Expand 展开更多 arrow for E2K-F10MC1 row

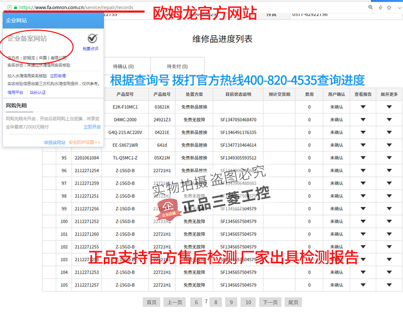click(x=389, y=107)
